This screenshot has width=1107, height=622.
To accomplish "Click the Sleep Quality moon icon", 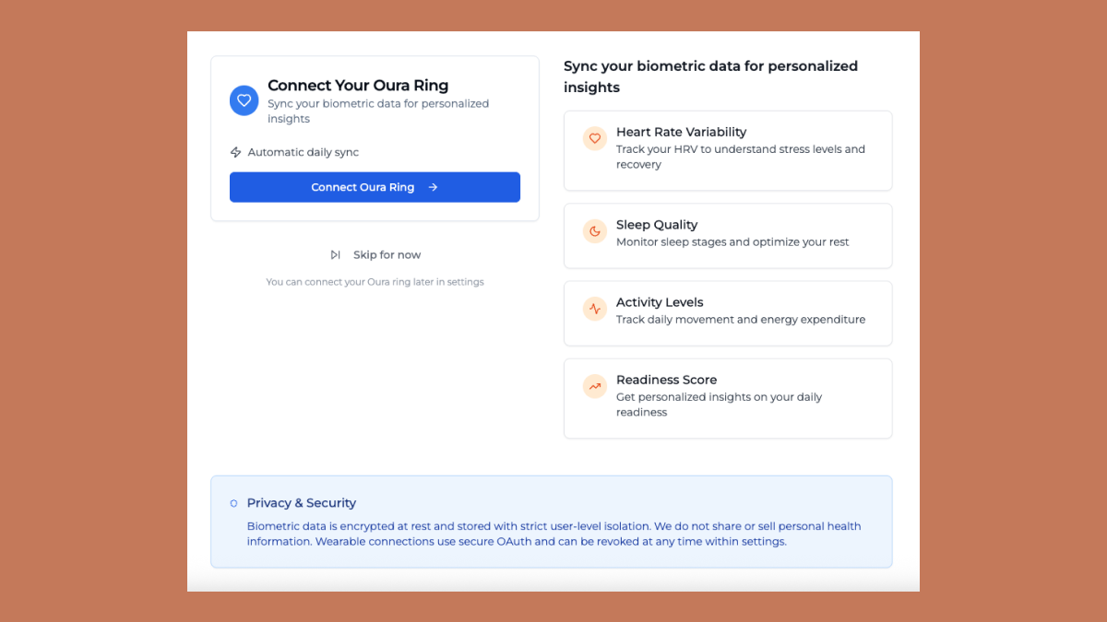I will (595, 231).
